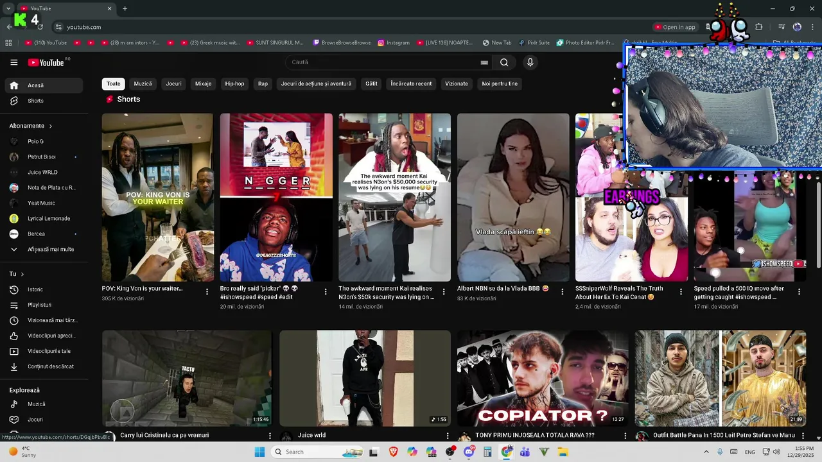
Task: Open Shorts in the sidebar
Action: (x=44, y=101)
